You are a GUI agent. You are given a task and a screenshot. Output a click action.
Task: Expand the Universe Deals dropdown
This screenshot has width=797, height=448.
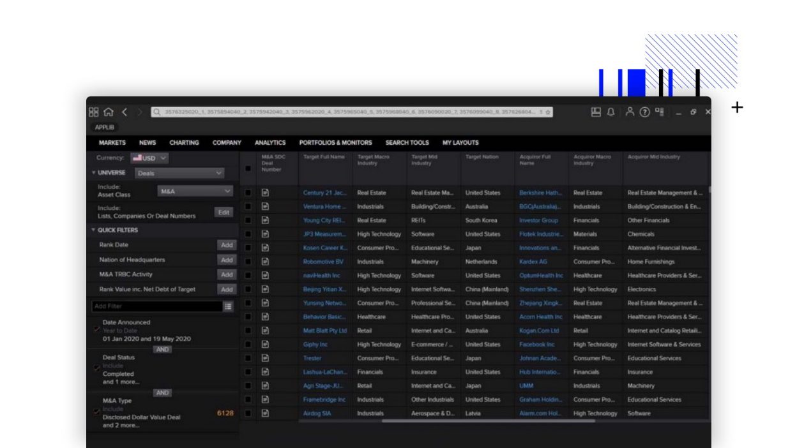coord(179,173)
